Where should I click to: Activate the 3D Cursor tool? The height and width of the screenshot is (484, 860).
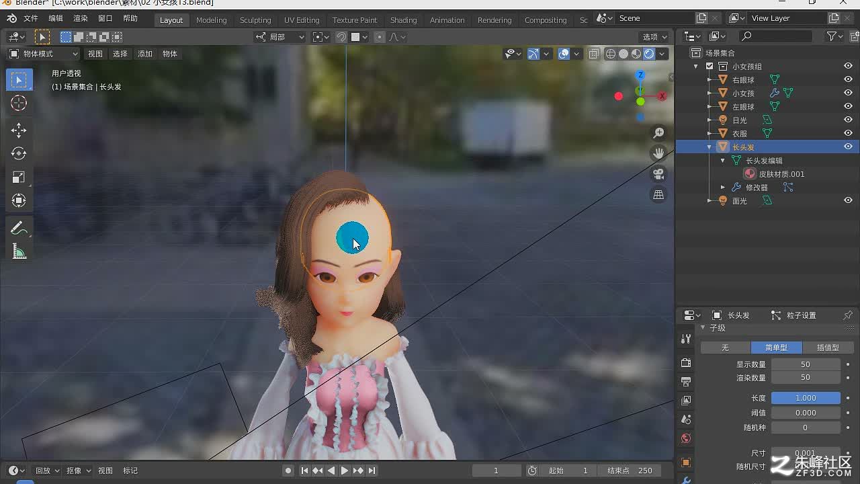(19, 103)
